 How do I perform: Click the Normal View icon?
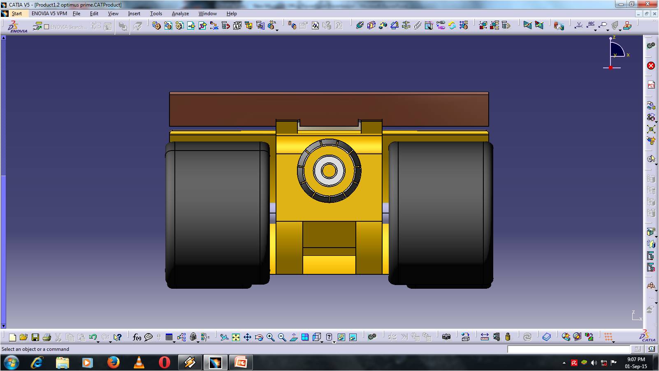pos(293,337)
